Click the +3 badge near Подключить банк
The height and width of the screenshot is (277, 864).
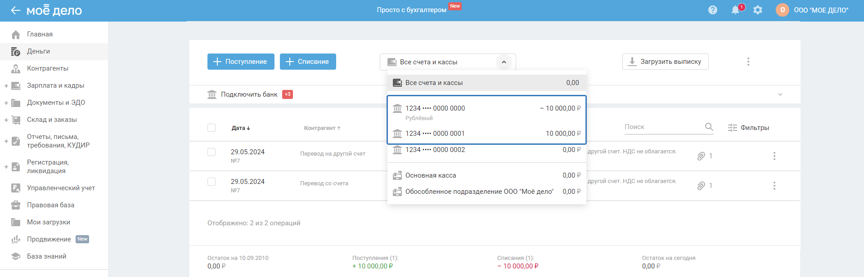point(288,94)
